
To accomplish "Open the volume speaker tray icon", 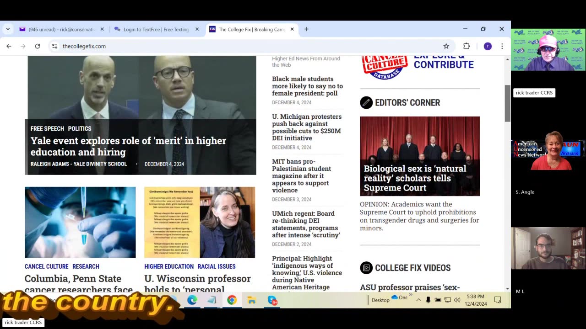I will tap(456, 300).
